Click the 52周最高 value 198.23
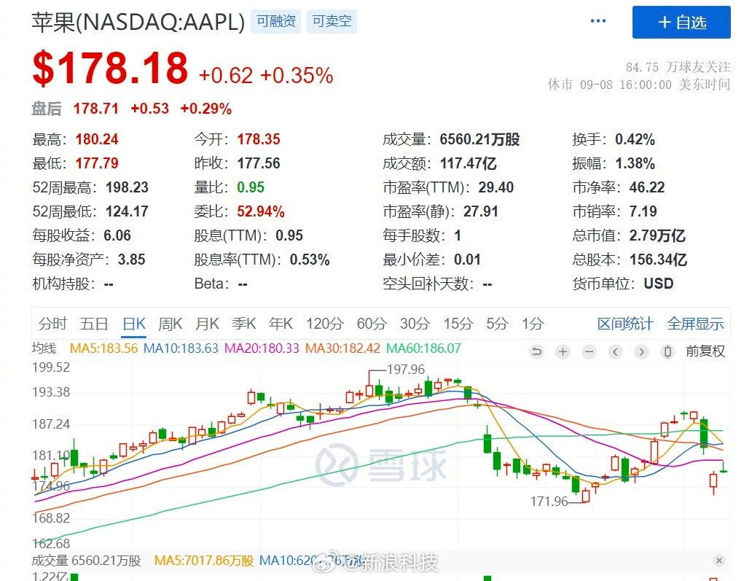This screenshot has width=752, height=581. pos(127,187)
